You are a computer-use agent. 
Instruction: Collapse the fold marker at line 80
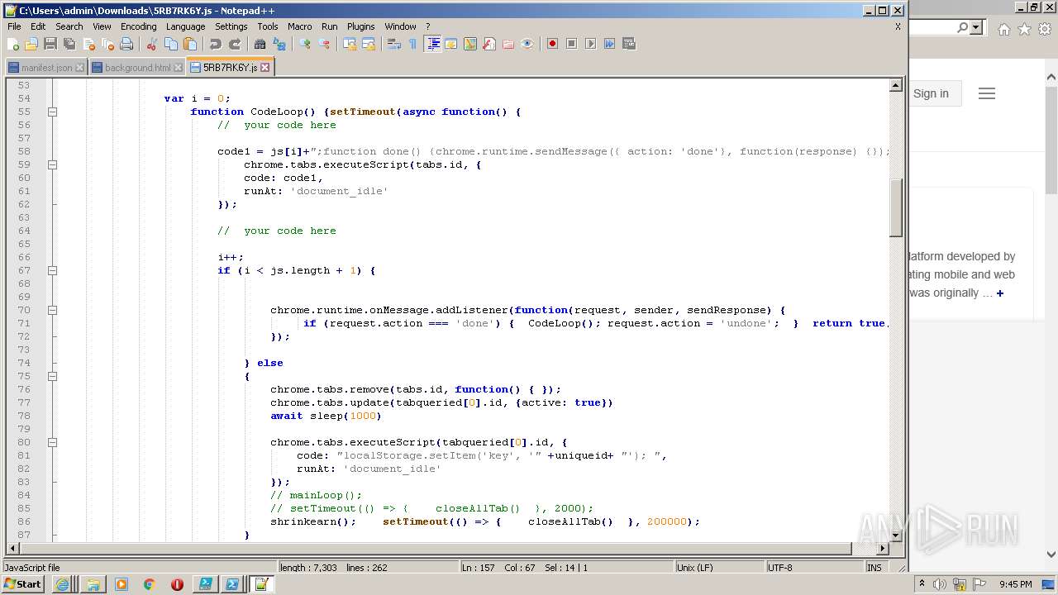coord(52,442)
